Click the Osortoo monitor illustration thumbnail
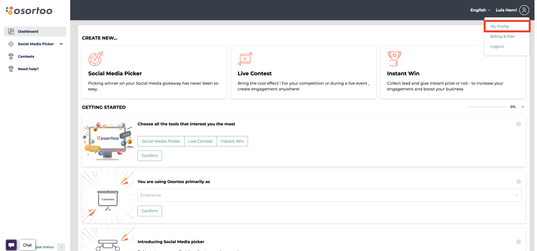 point(108,141)
